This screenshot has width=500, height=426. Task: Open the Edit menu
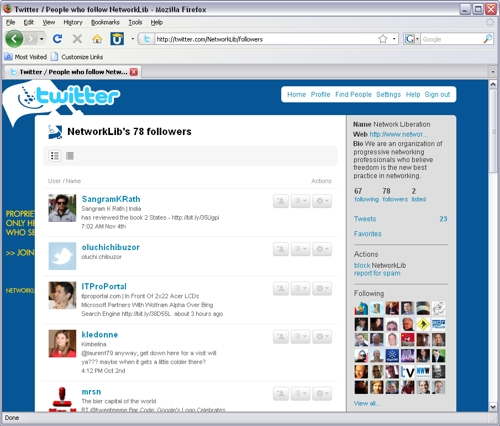(28, 22)
